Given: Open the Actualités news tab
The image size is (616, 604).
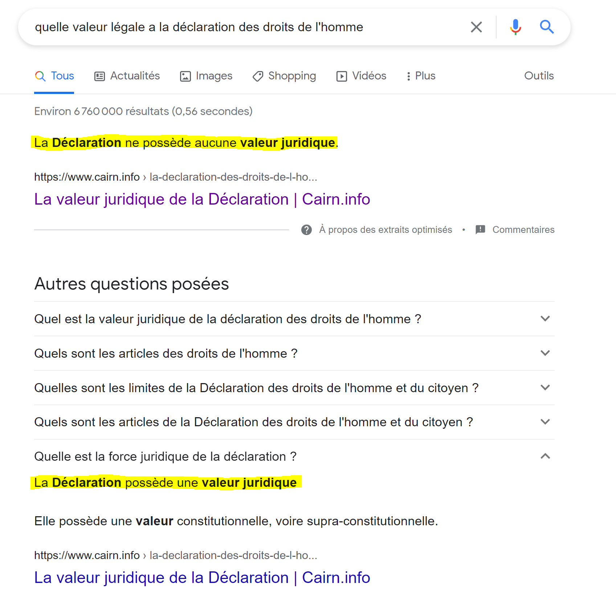Looking at the screenshot, I should (127, 76).
